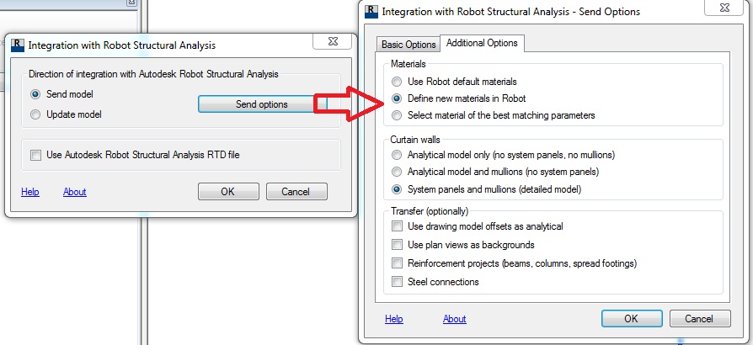Switch to the Basic Options tab
This screenshot has height=345, width=753.
click(409, 45)
